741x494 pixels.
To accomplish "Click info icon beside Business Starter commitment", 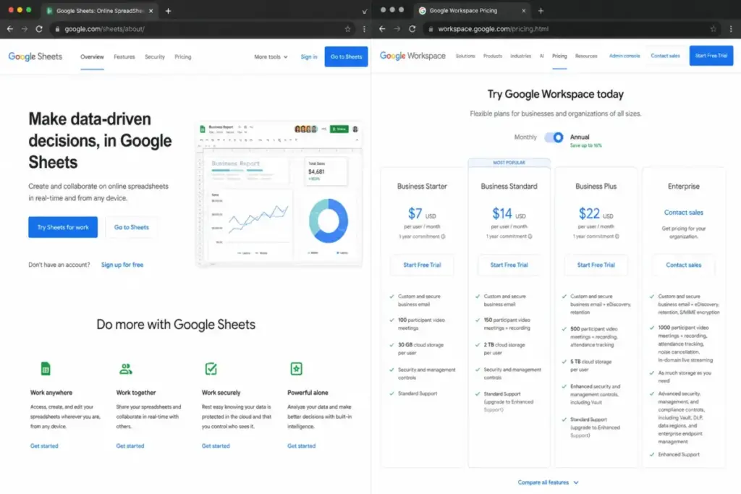I will pyautogui.click(x=443, y=237).
